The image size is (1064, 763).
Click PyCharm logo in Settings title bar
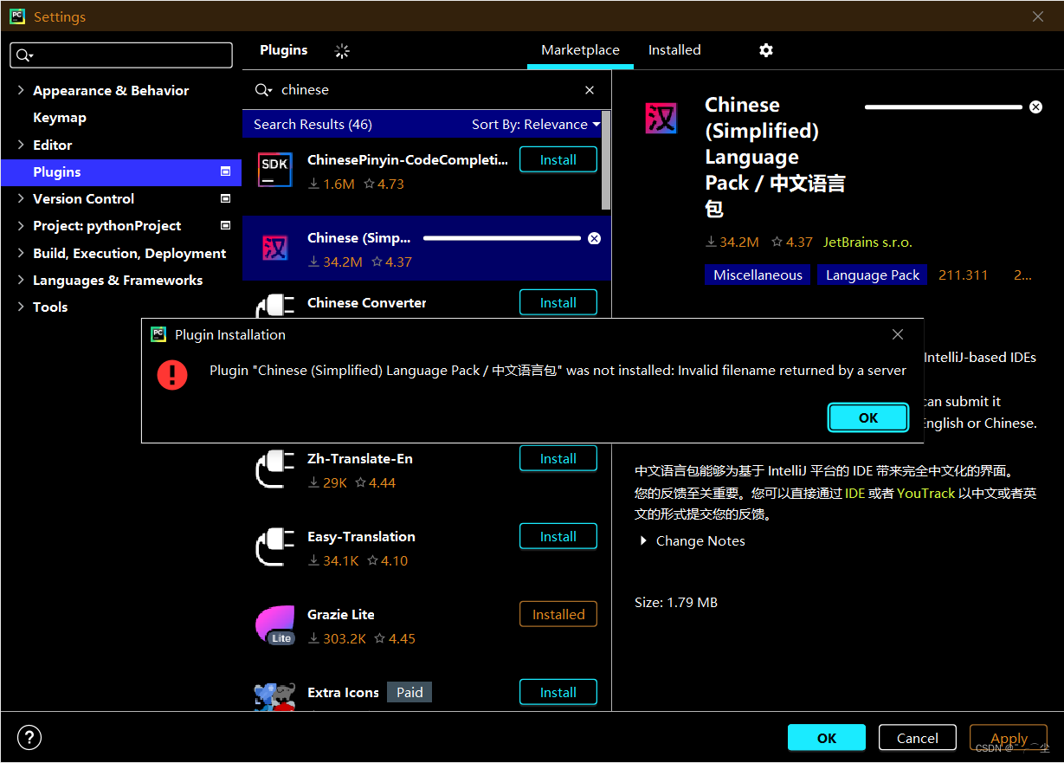16,16
